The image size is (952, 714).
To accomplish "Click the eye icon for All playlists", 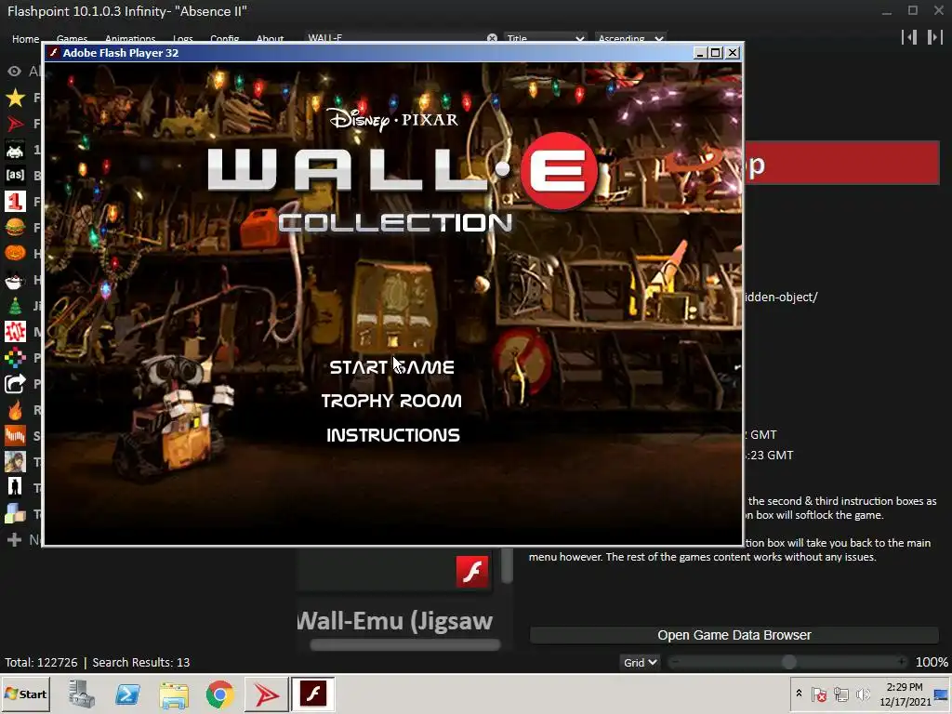I will point(14,72).
